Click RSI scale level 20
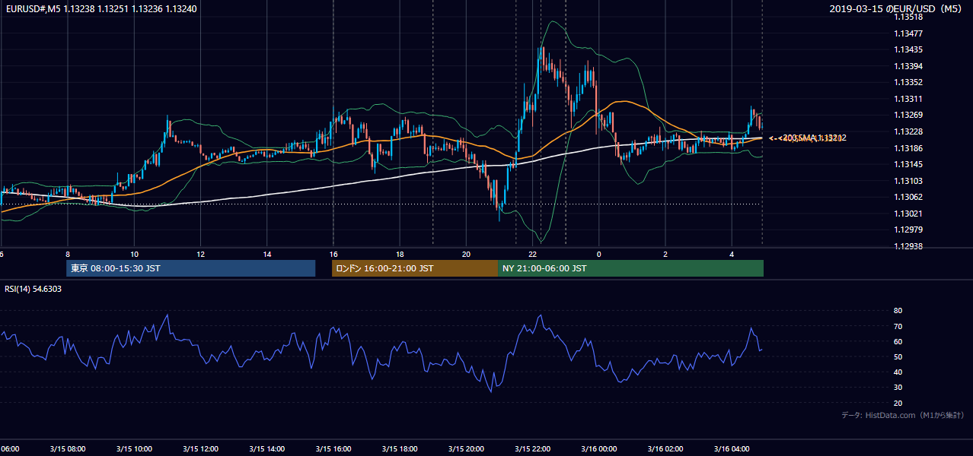The image size is (973, 456). point(898,403)
